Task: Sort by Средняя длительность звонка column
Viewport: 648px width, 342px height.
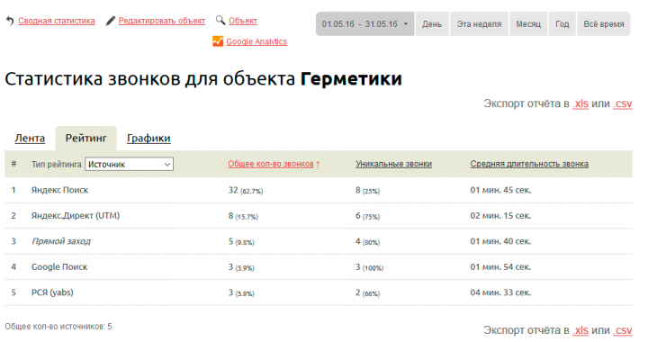Action: click(529, 164)
